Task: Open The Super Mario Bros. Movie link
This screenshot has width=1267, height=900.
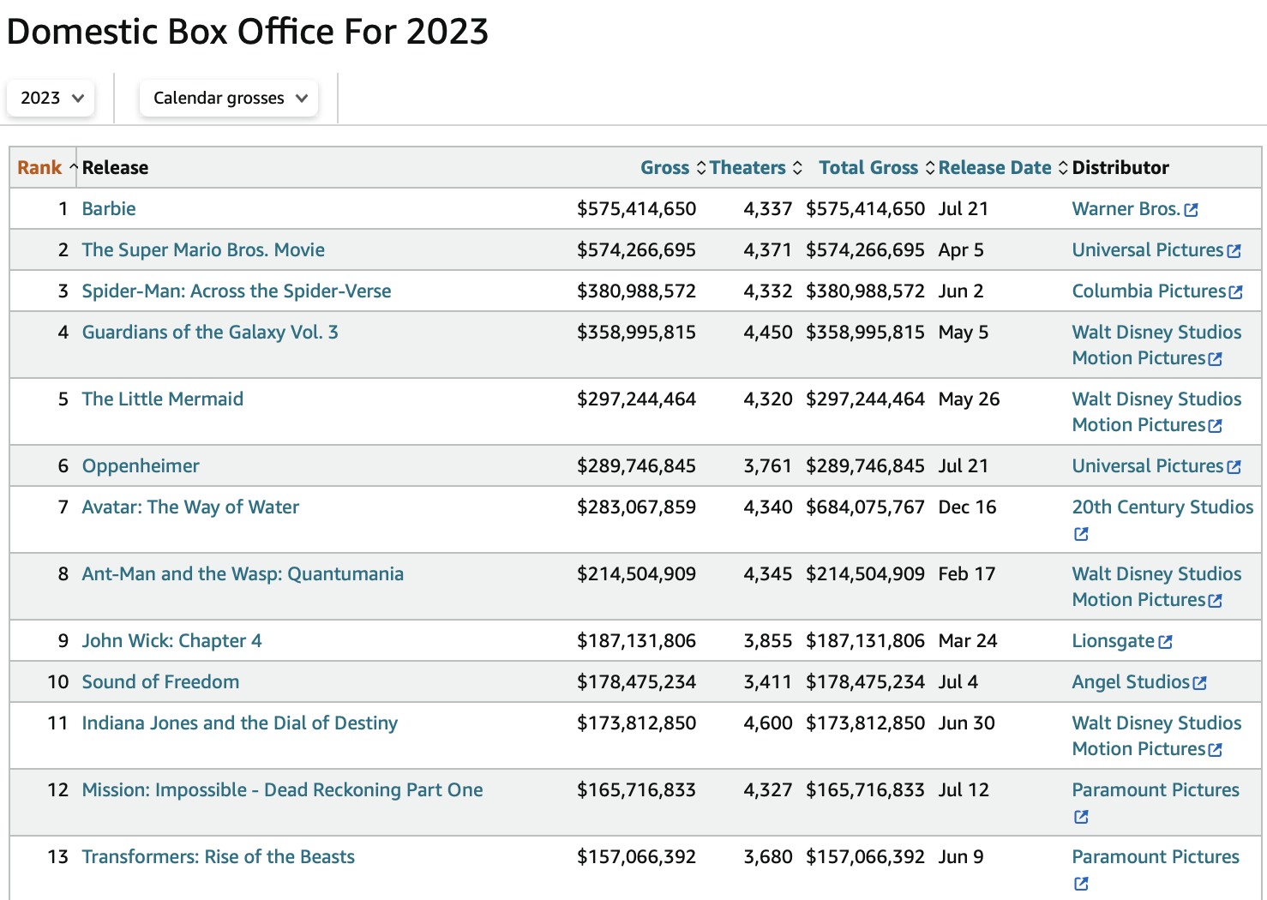Action: point(203,249)
